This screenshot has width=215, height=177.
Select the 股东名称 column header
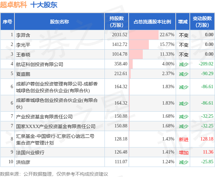click(x=59, y=21)
